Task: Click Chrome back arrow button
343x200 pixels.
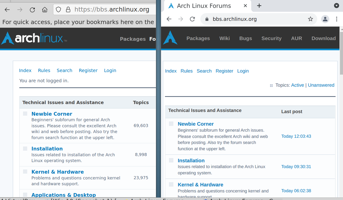Action: 169,19
